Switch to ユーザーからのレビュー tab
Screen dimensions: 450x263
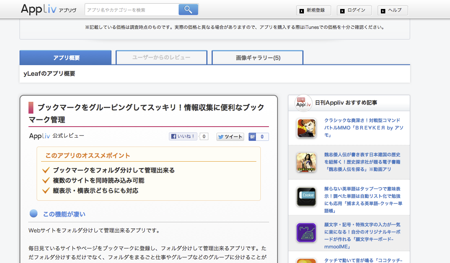tap(161, 57)
